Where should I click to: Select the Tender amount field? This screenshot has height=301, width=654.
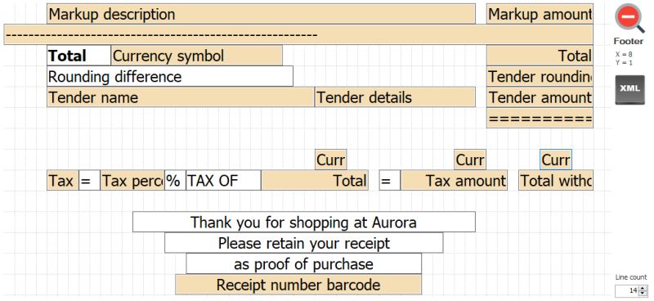tap(540, 97)
